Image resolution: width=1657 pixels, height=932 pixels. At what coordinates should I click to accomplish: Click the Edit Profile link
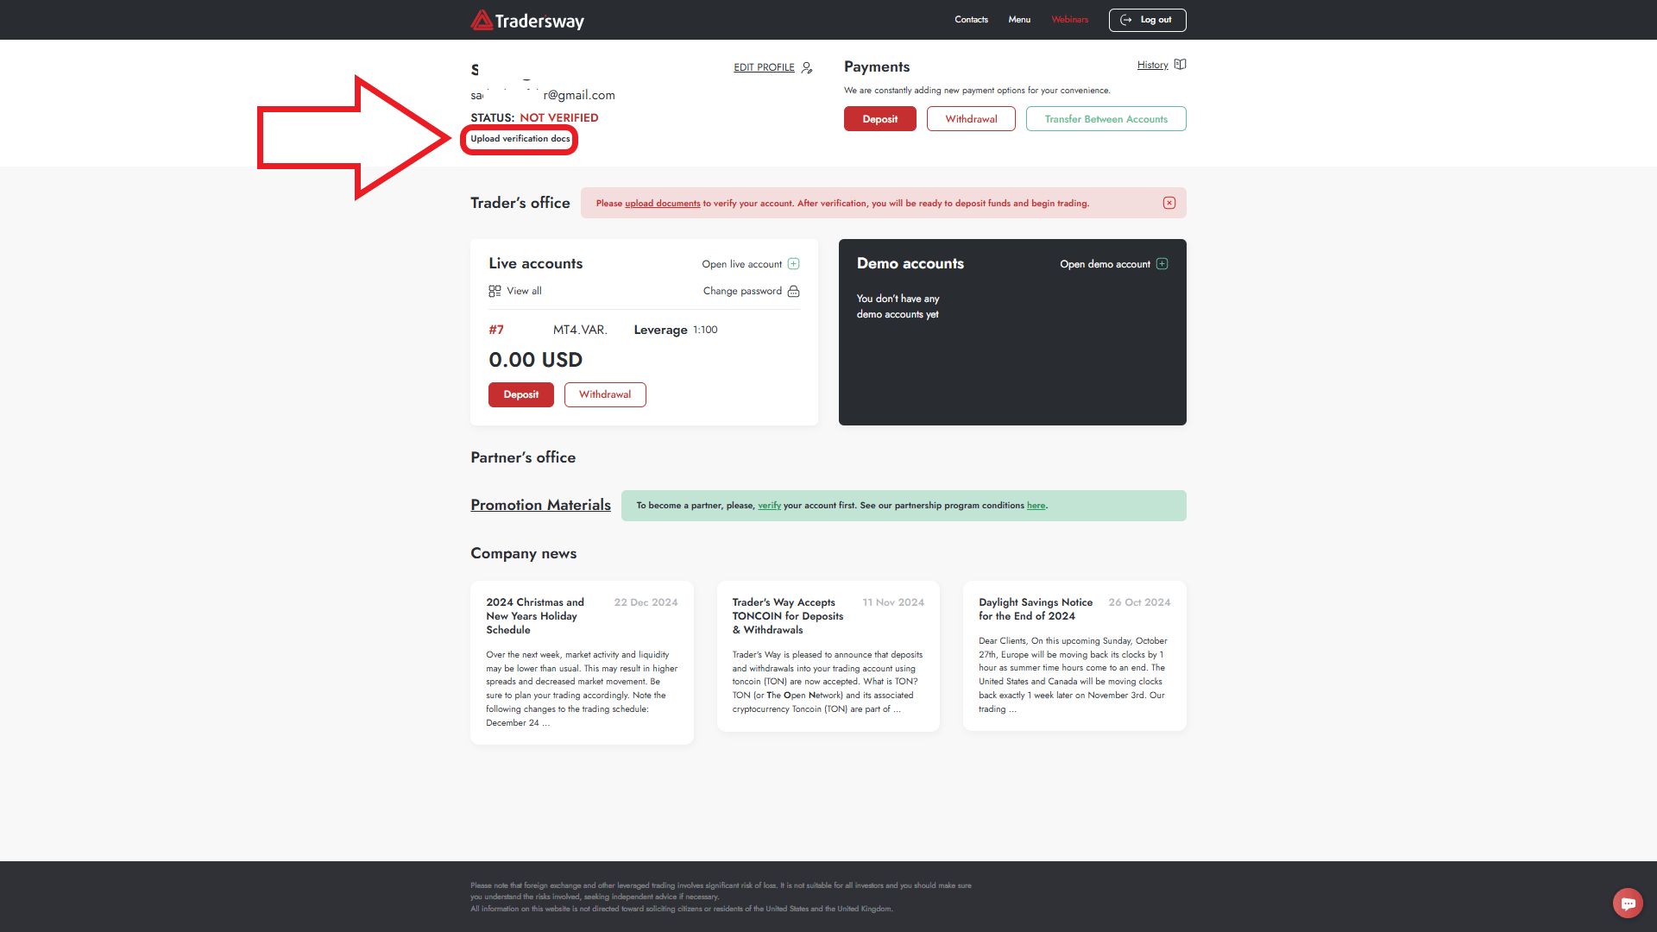pyautogui.click(x=764, y=67)
